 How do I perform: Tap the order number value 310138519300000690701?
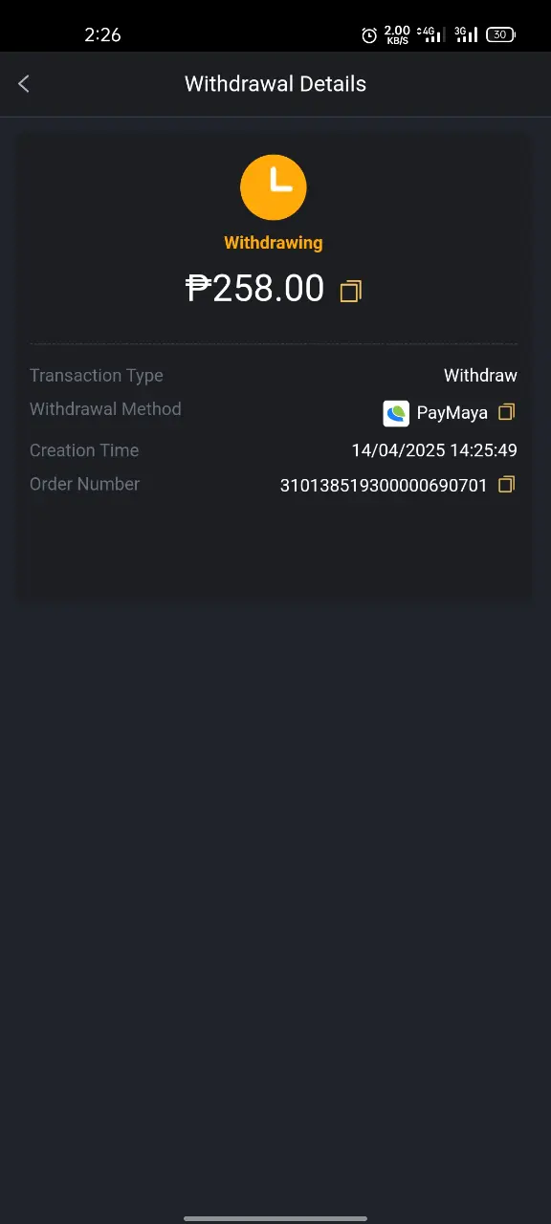[384, 486]
